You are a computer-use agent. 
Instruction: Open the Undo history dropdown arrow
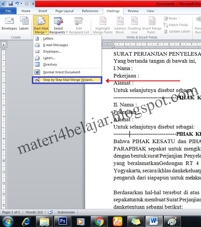click(x=21, y=3)
